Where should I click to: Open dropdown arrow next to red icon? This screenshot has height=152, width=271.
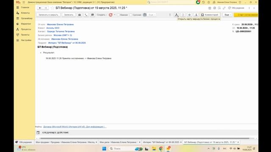(x=115, y=15)
